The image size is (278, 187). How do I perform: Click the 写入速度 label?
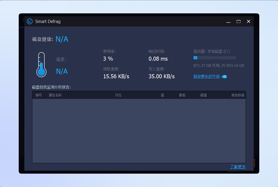click(157, 69)
